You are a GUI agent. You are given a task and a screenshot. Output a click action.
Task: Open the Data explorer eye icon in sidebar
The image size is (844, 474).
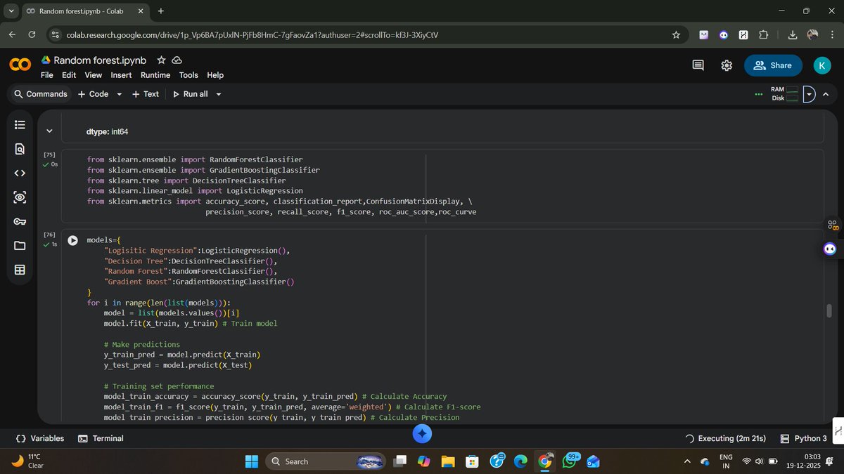point(20,197)
